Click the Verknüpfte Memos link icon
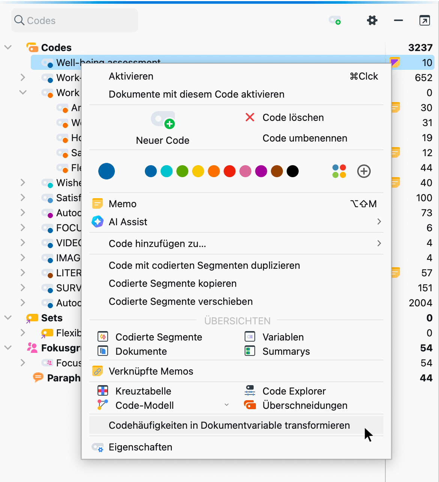The image size is (439, 482). [98, 371]
